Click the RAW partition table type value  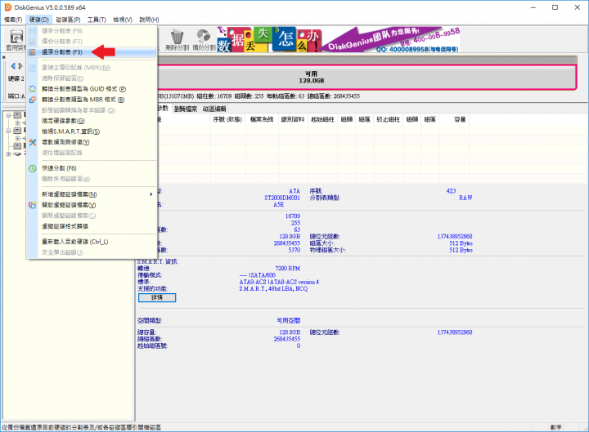(x=465, y=198)
